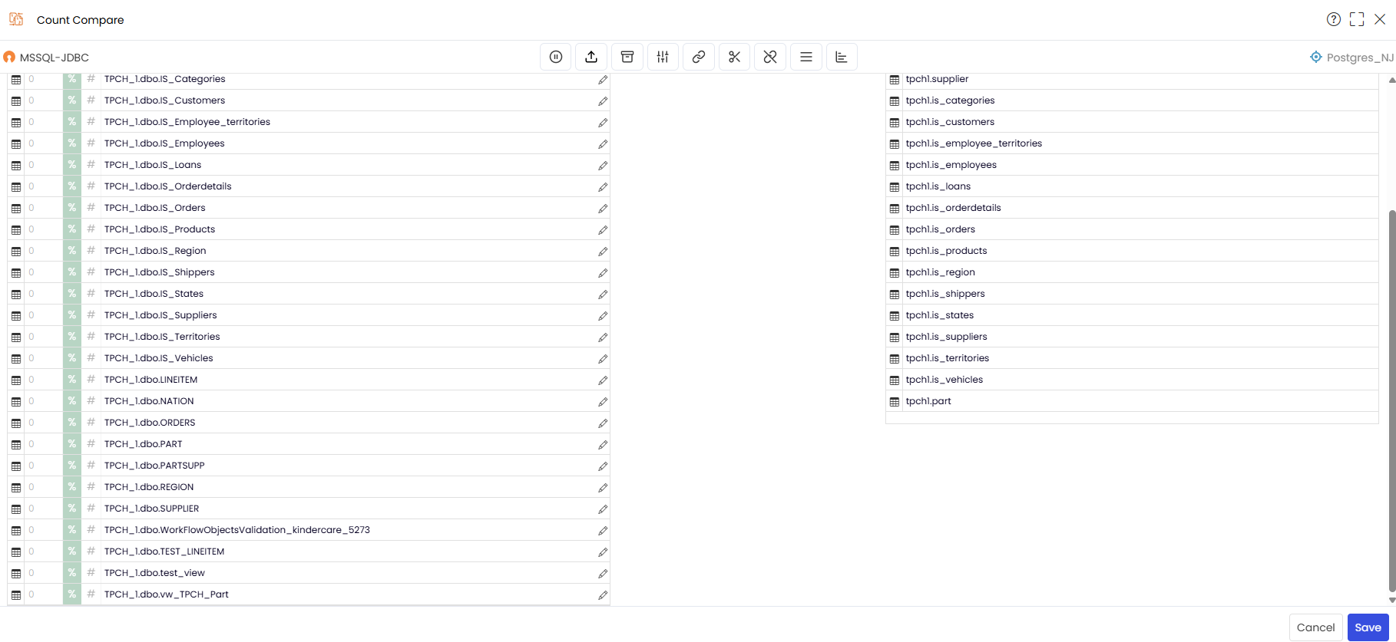Click the upload/export icon in the toolbar

(x=591, y=57)
